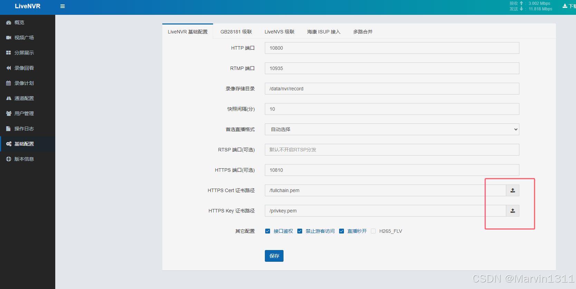Image resolution: width=576 pixels, height=289 pixels.
Task: Click the 概览 dashboard icon in sidebar
Action: point(9,22)
